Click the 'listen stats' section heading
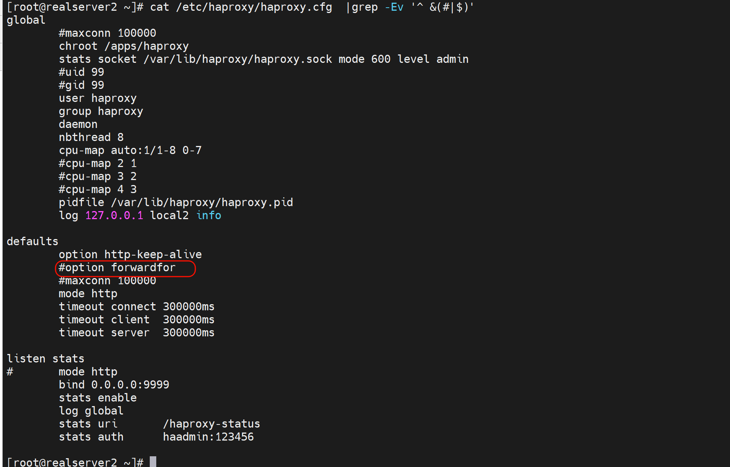Viewport: 730px width, 467px height. [46, 359]
